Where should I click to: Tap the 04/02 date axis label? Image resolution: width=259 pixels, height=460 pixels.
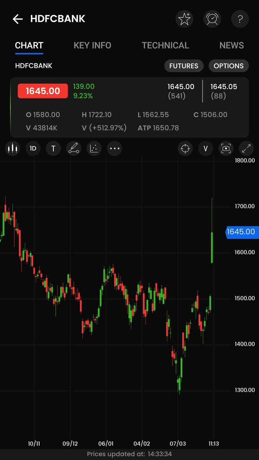tap(142, 444)
